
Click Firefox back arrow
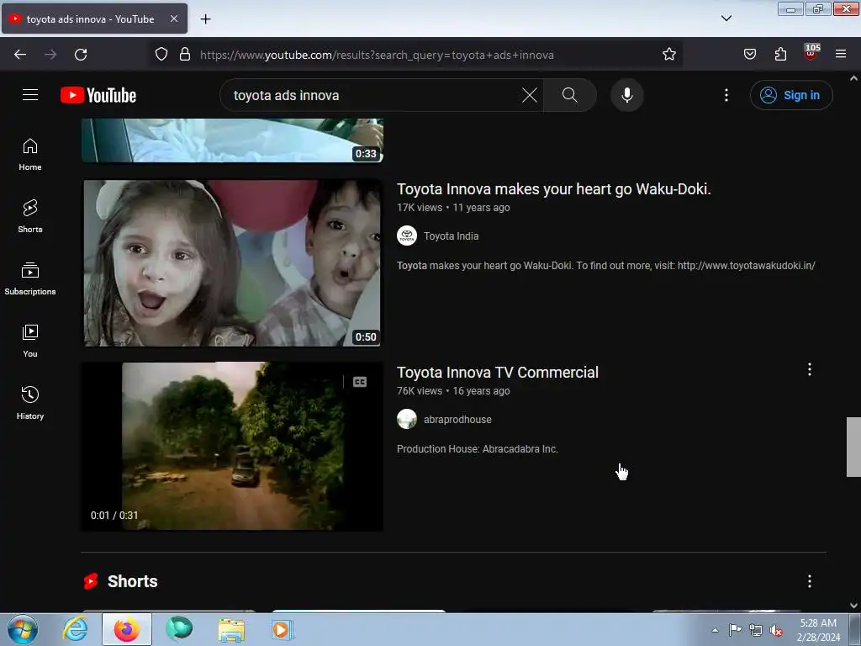click(x=20, y=55)
